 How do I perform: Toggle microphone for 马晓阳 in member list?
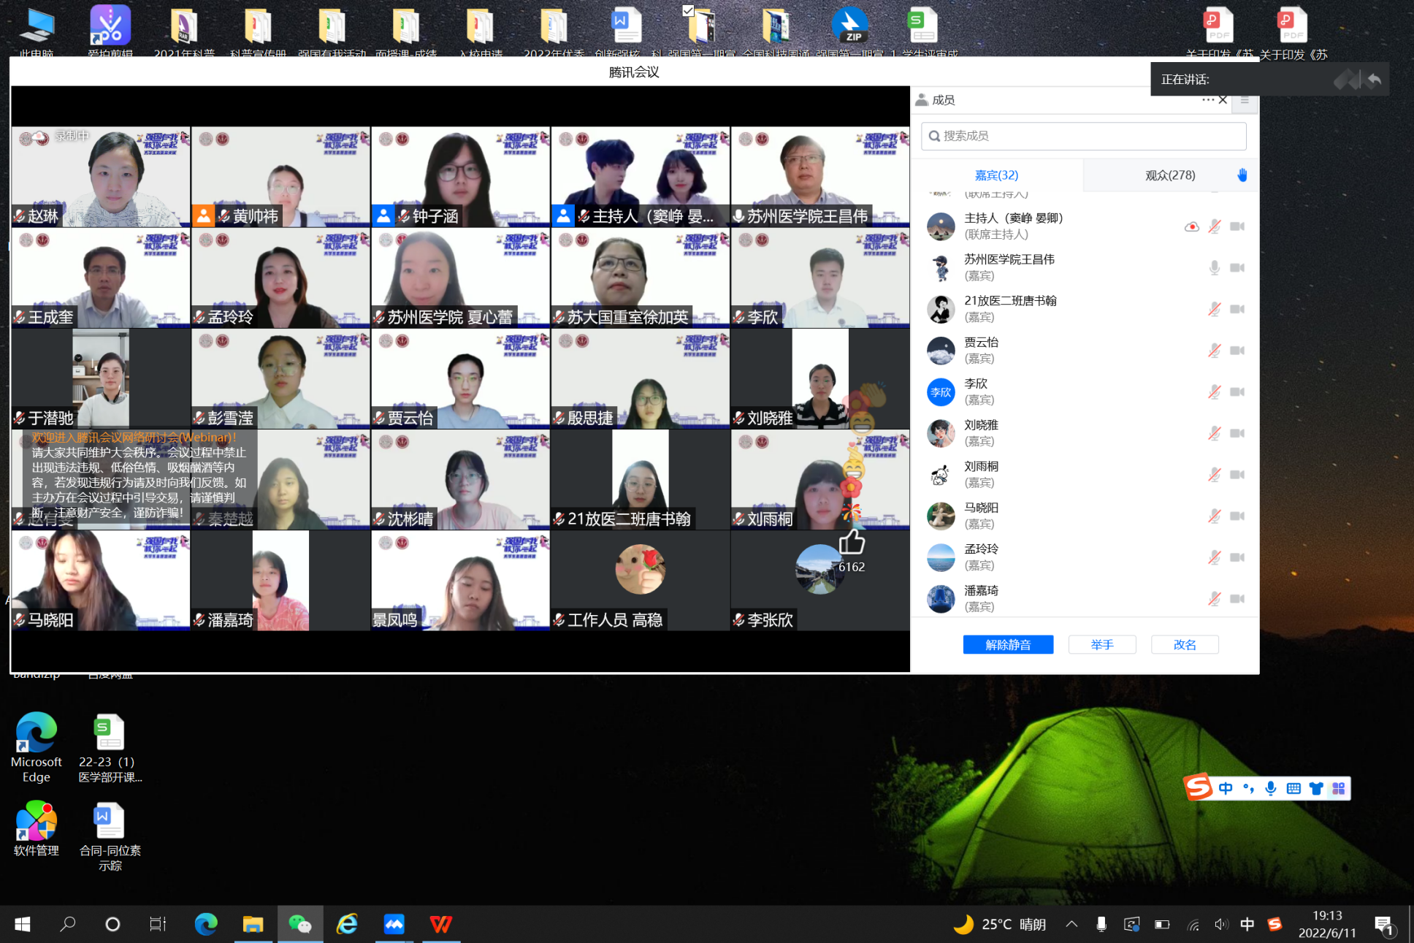click(x=1214, y=516)
